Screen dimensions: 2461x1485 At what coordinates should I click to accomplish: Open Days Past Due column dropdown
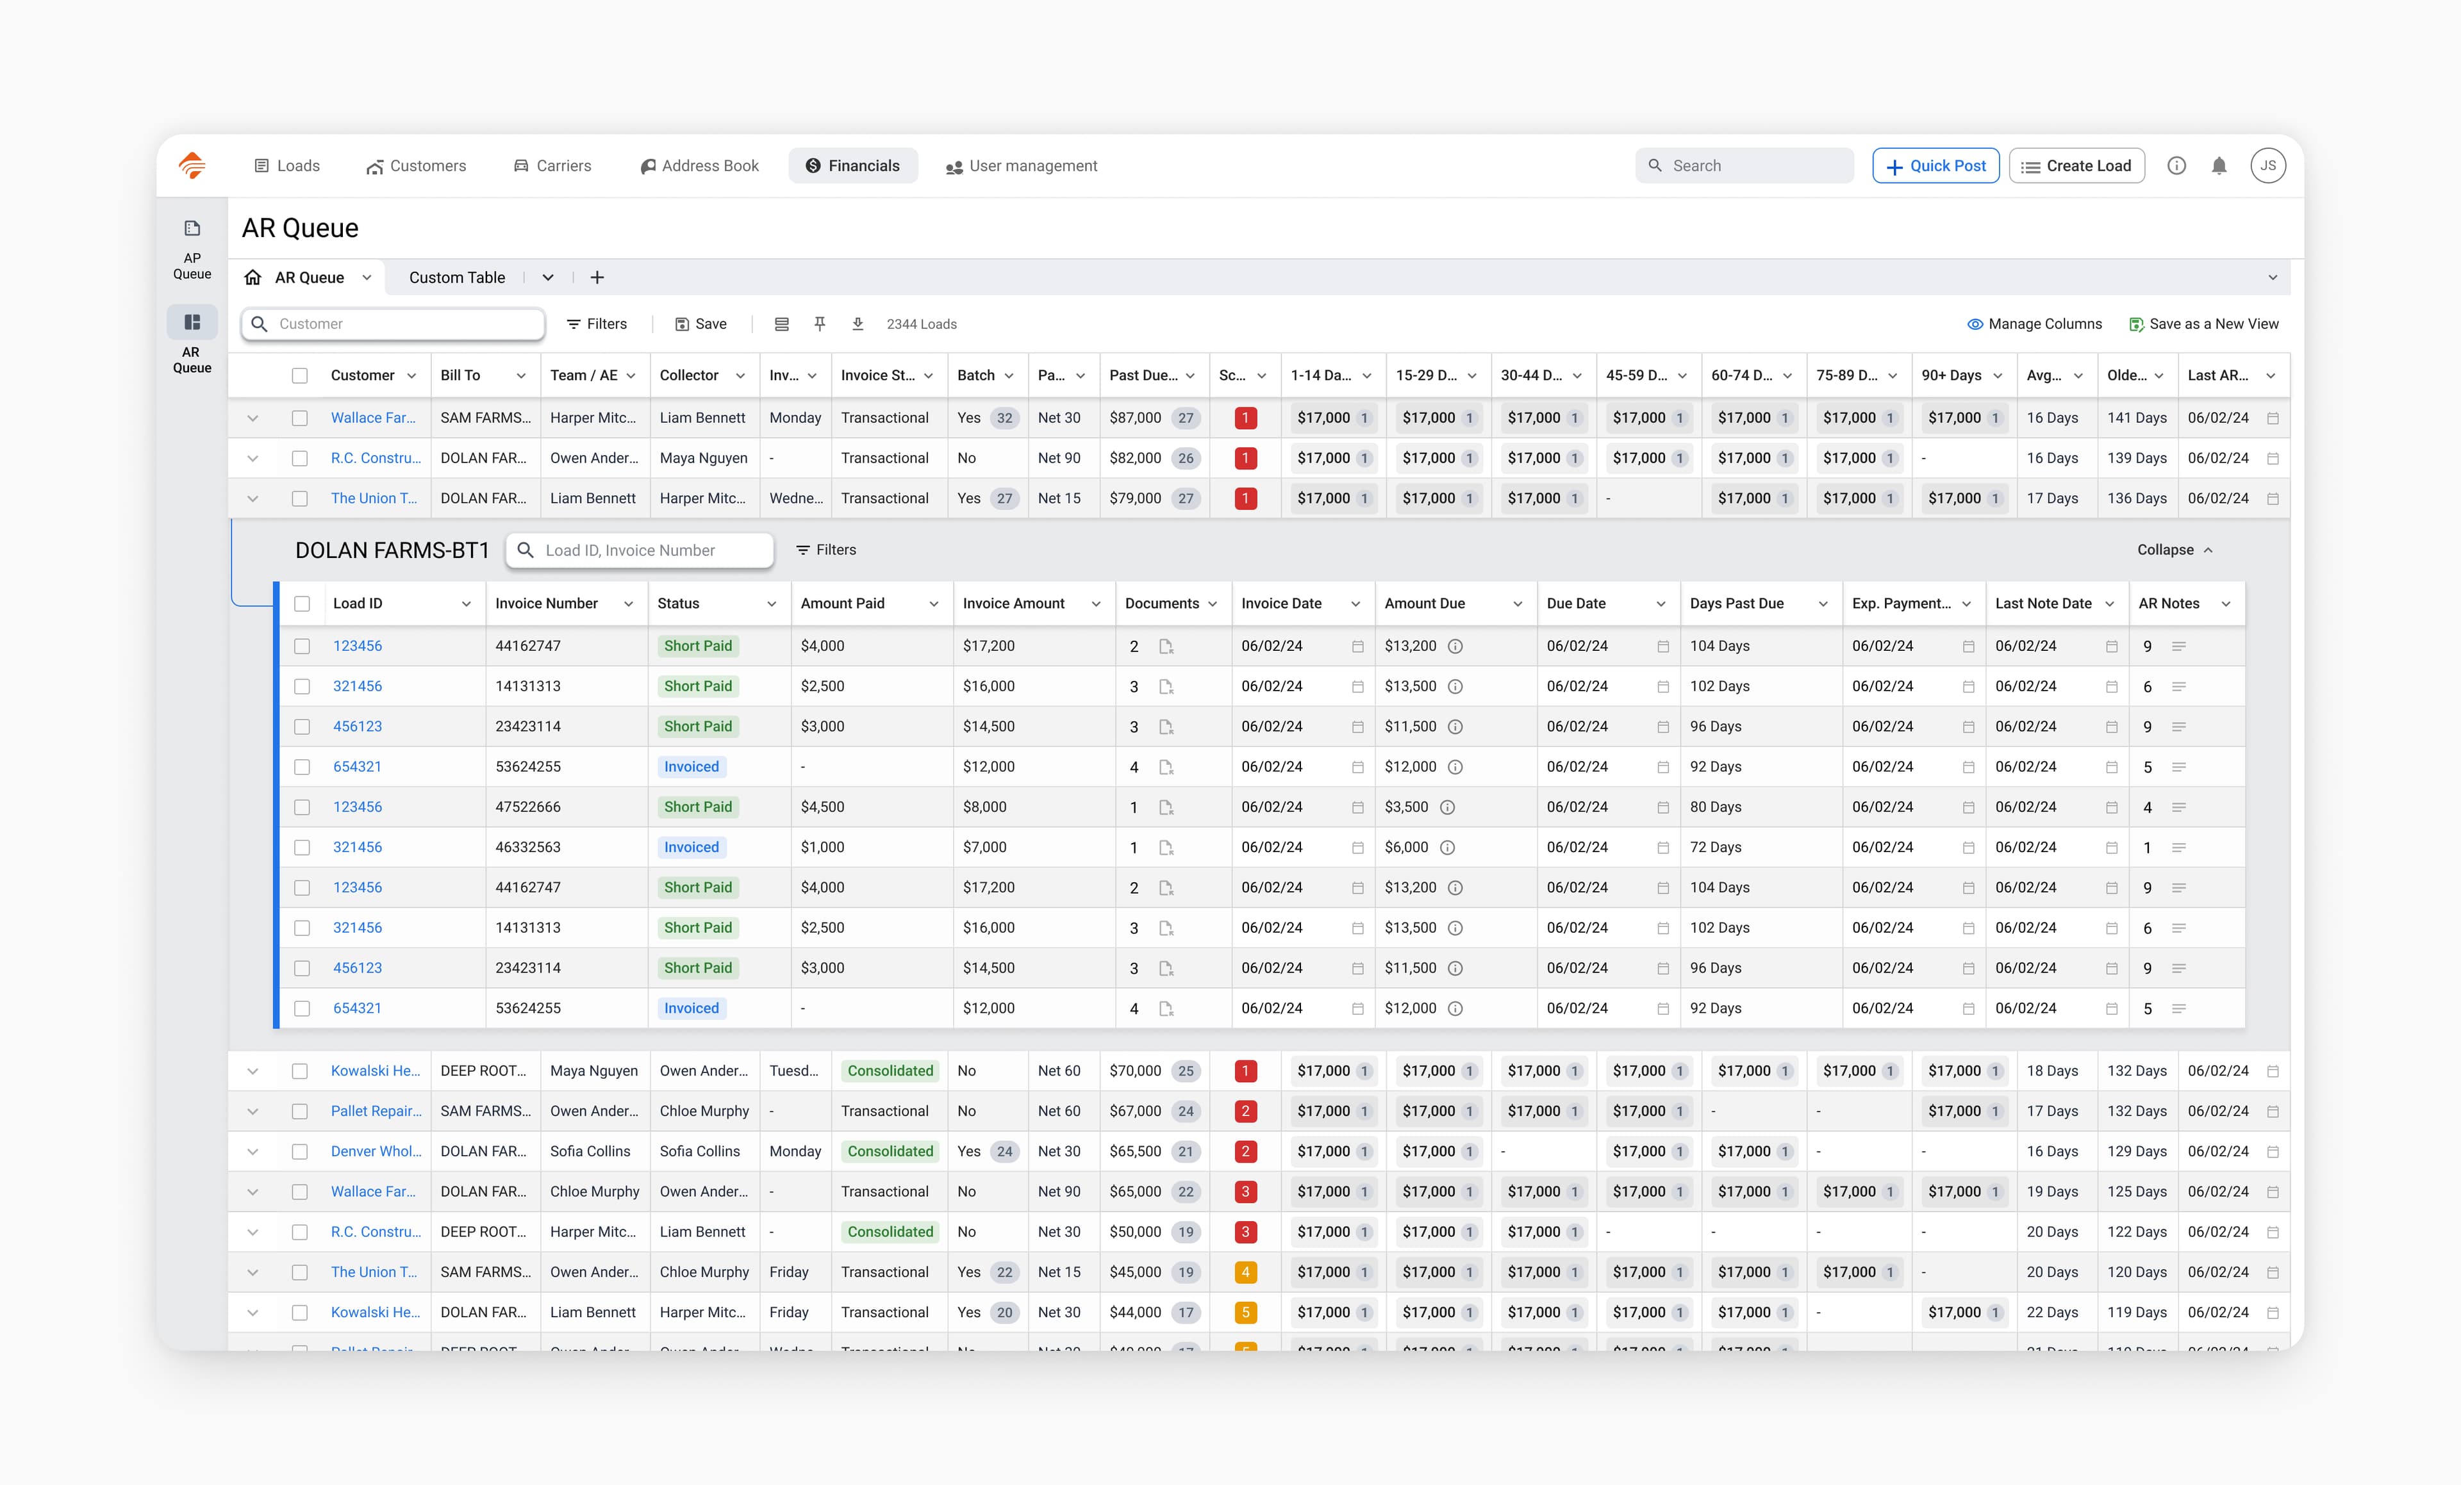[x=1823, y=603]
